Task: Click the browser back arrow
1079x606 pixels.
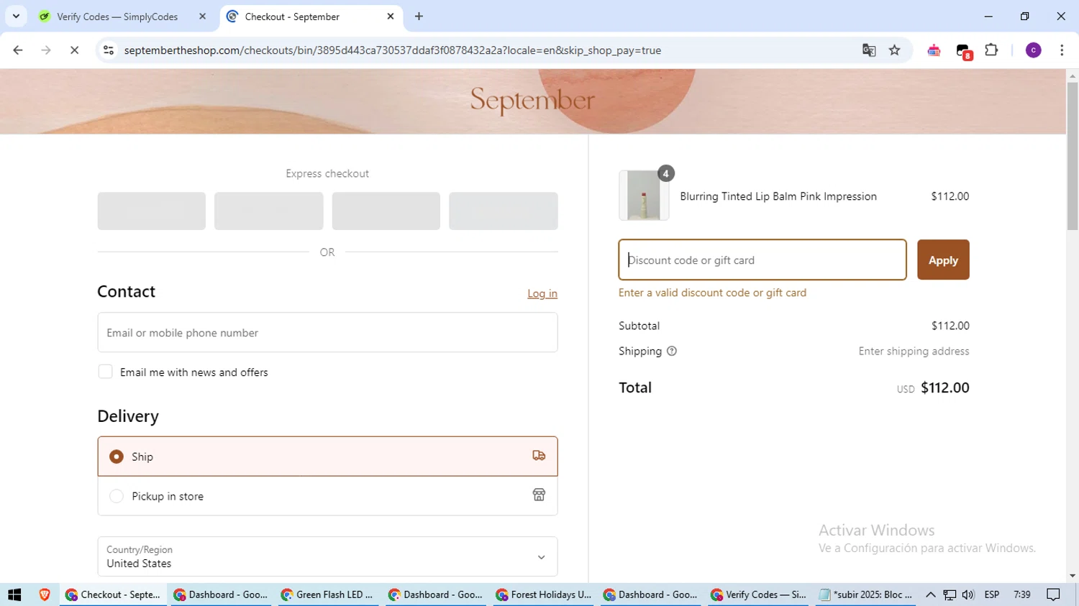Action: click(x=18, y=50)
